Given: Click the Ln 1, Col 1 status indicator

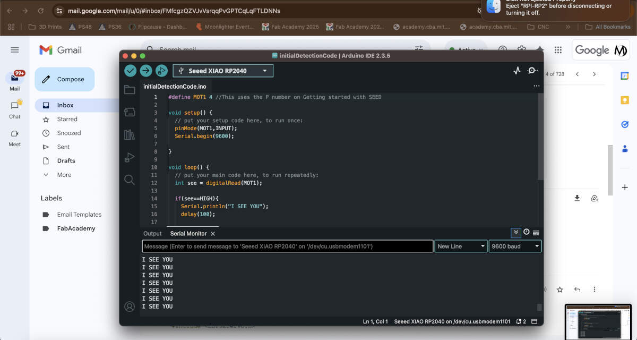Looking at the screenshot, I should click(x=375, y=321).
